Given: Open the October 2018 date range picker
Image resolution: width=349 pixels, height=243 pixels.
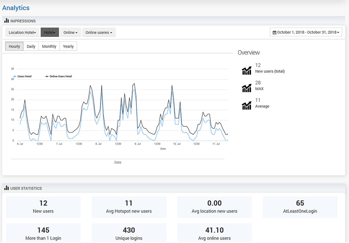Looking at the screenshot, I should click(306, 32).
